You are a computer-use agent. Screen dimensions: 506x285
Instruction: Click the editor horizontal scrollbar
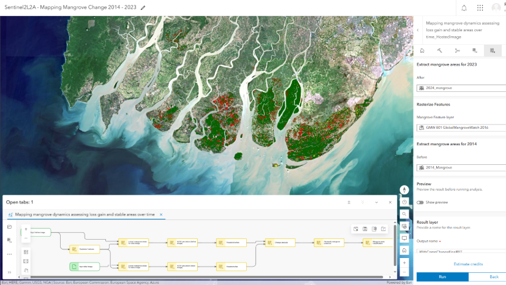point(206,277)
